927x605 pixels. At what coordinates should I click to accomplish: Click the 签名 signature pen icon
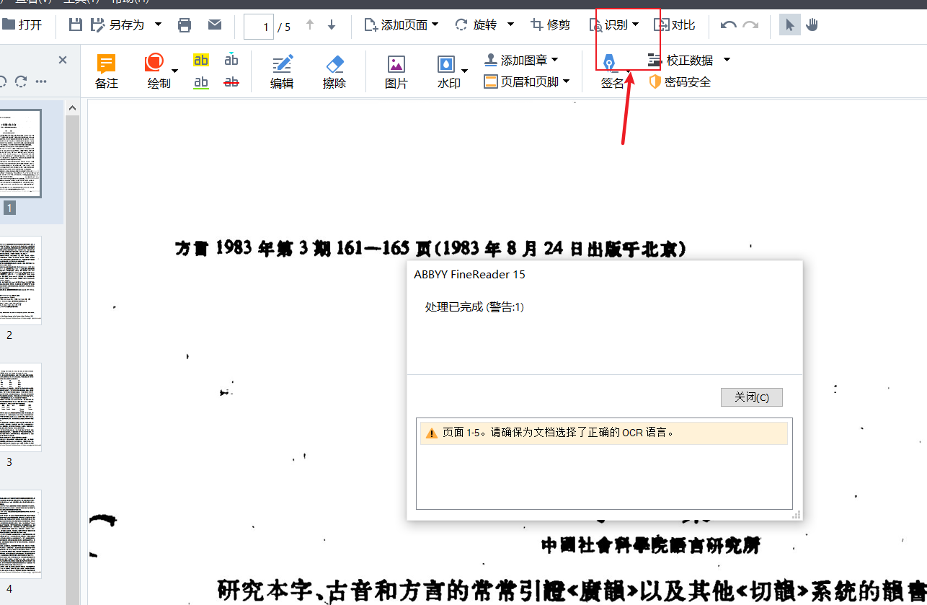tap(610, 63)
